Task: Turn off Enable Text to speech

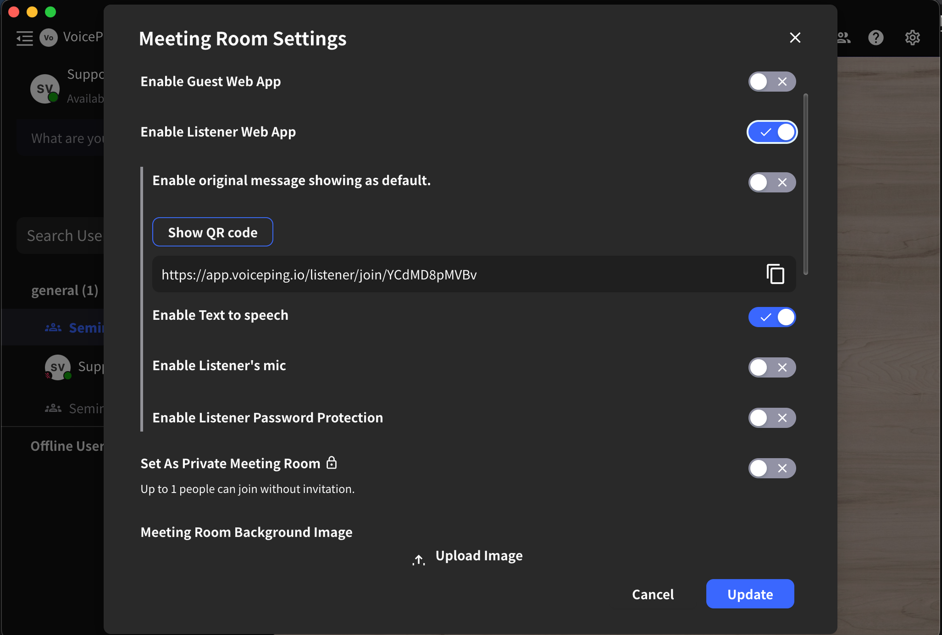Action: [771, 317]
